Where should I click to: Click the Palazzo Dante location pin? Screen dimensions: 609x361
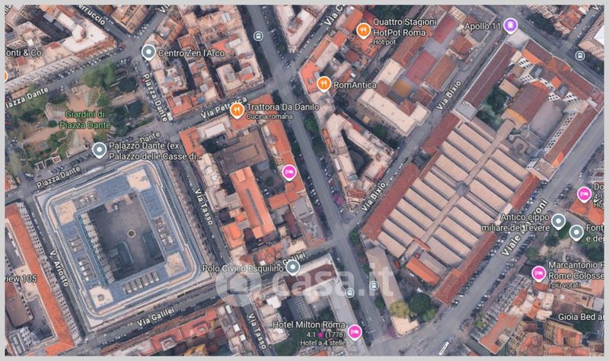pos(100,150)
